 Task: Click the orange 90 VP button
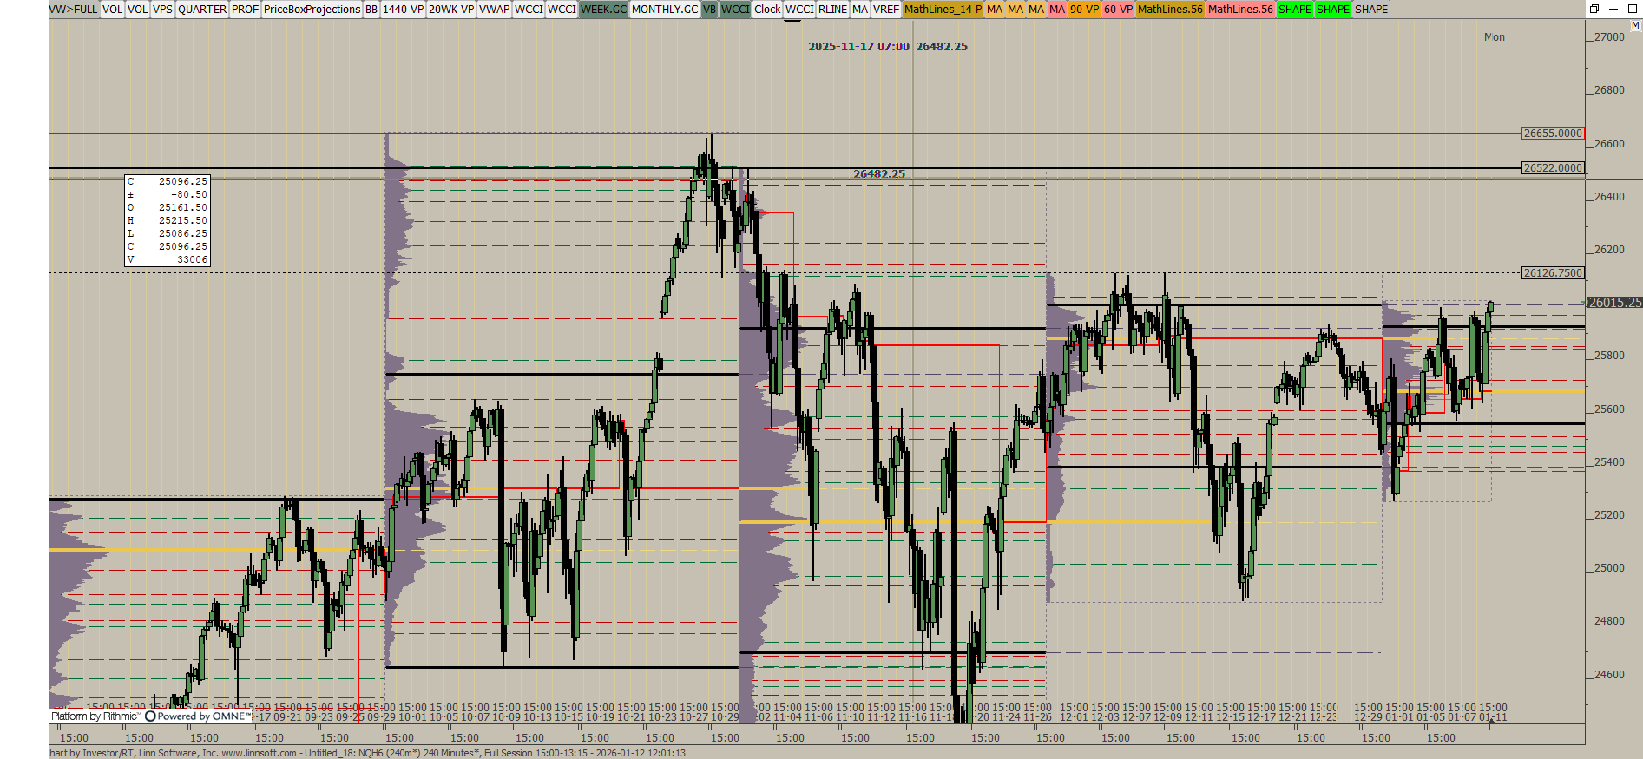click(1084, 9)
